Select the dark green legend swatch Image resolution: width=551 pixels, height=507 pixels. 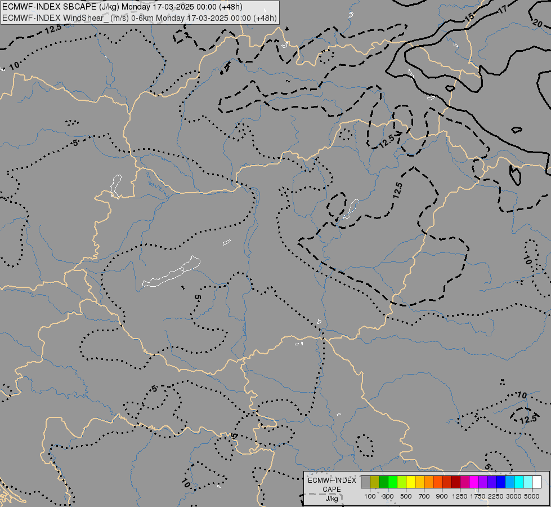(x=383, y=482)
